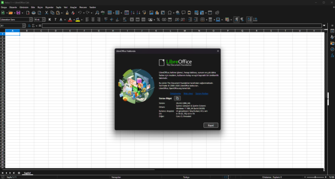
Task: Toggle wrap text in cell
Action: [125, 20]
